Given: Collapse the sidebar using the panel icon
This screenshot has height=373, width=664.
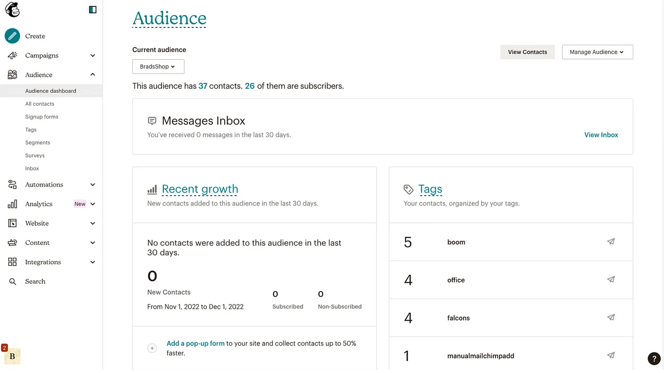Looking at the screenshot, I should click(92, 9).
